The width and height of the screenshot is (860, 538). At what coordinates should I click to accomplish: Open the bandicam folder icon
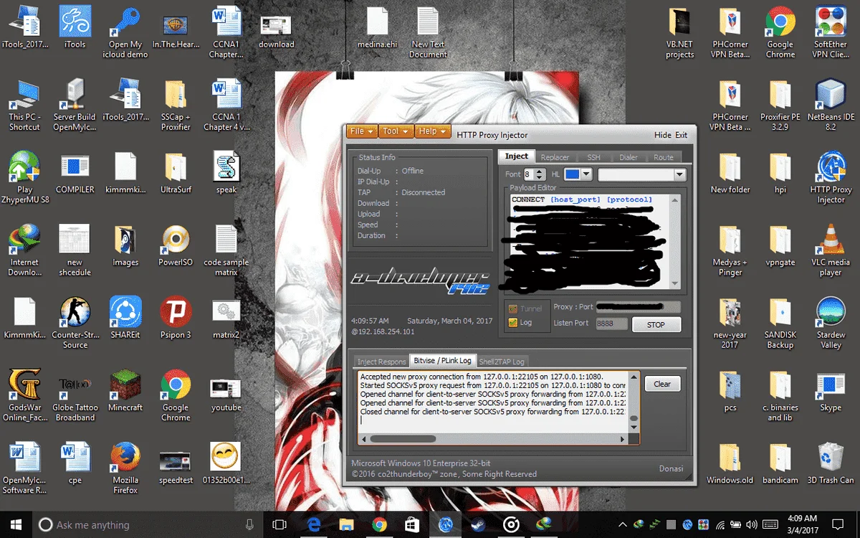[x=780, y=464]
